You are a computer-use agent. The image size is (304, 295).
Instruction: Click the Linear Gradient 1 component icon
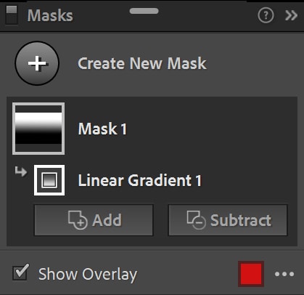tap(49, 180)
